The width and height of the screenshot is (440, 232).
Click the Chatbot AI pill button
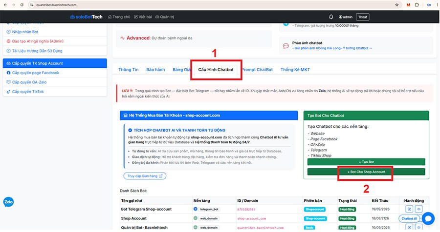click(409, 218)
